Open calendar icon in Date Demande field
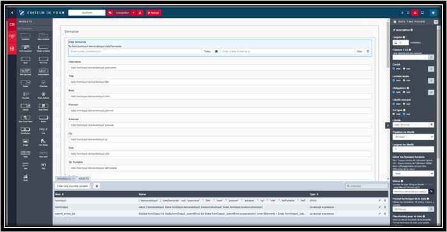This screenshot has height=232, width=447. pyautogui.click(x=216, y=51)
